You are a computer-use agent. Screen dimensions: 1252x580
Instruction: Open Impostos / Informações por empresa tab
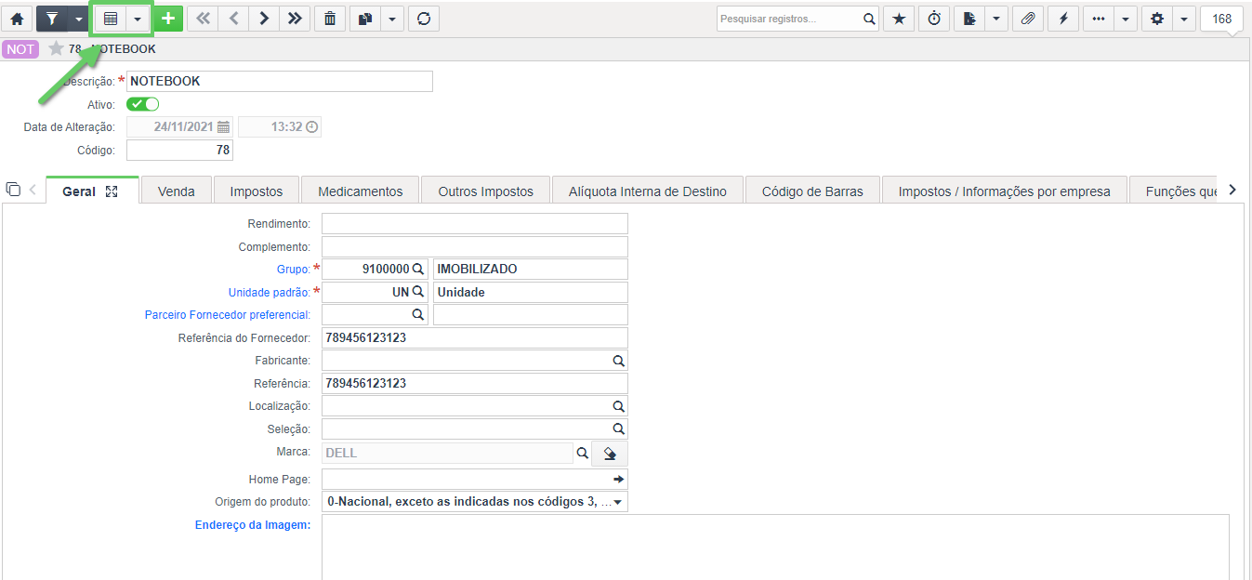tap(1005, 191)
